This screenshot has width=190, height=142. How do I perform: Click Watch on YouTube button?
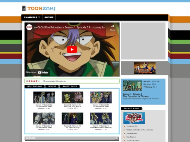click(37, 73)
